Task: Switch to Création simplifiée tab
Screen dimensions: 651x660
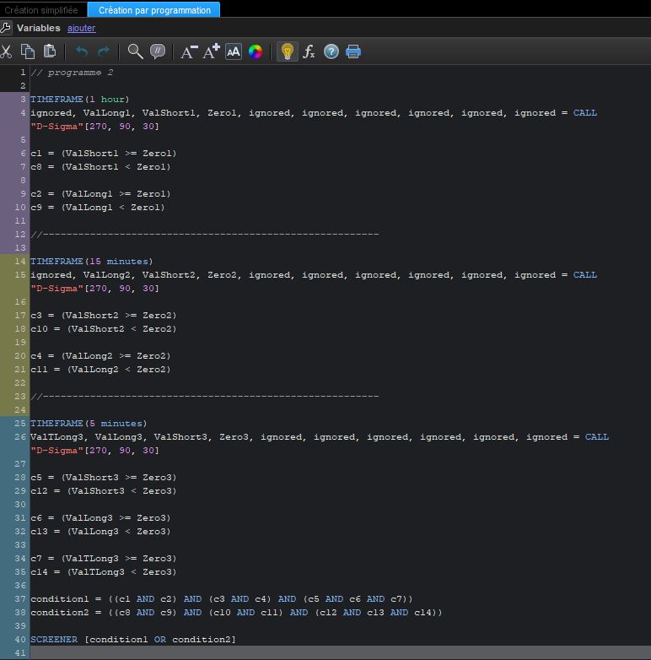Action: pyautogui.click(x=41, y=10)
